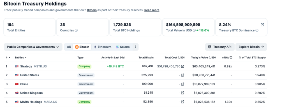The image size is (287, 107).
Task: Click the Government badge in China row
Action: pos(86,84)
